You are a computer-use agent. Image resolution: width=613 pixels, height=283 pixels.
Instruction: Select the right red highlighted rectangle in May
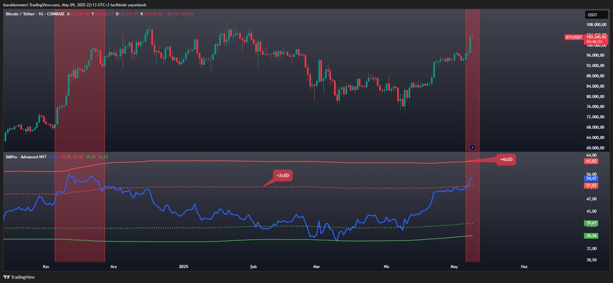(x=473, y=102)
